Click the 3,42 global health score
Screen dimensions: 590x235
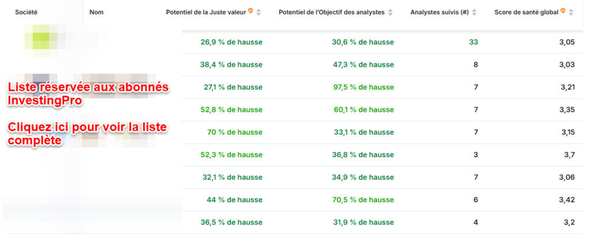[567, 200]
